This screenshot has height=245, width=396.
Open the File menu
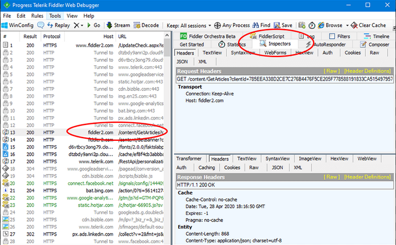[x=7, y=16]
